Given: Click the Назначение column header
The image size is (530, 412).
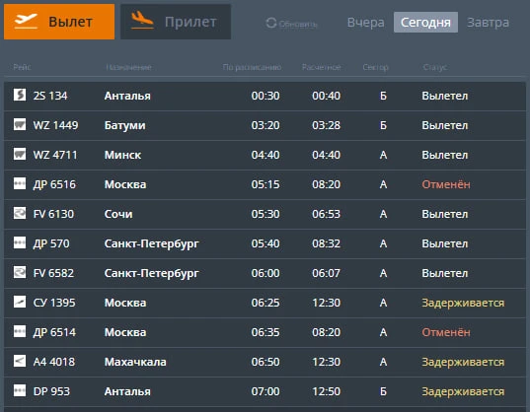Looking at the screenshot, I should click(128, 67).
